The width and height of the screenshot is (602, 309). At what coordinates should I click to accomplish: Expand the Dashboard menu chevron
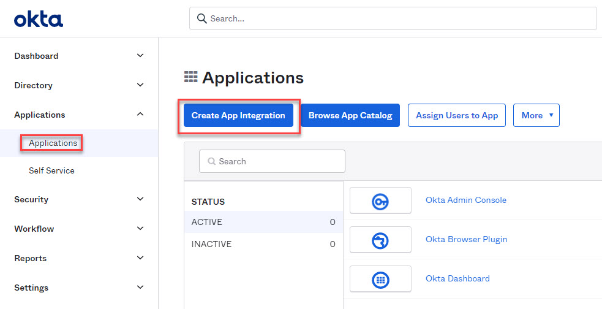click(x=140, y=55)
